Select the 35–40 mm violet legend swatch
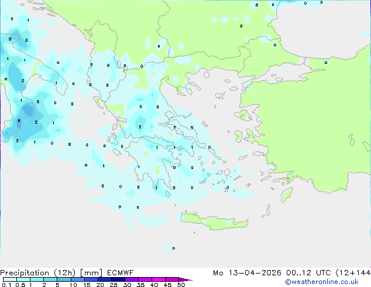This screenshot has height=287, width=371. [x=145, y=279]
